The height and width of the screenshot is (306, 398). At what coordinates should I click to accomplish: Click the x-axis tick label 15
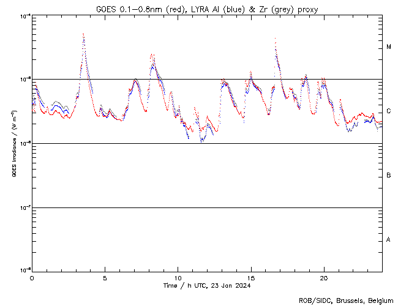tap(250, 278)
